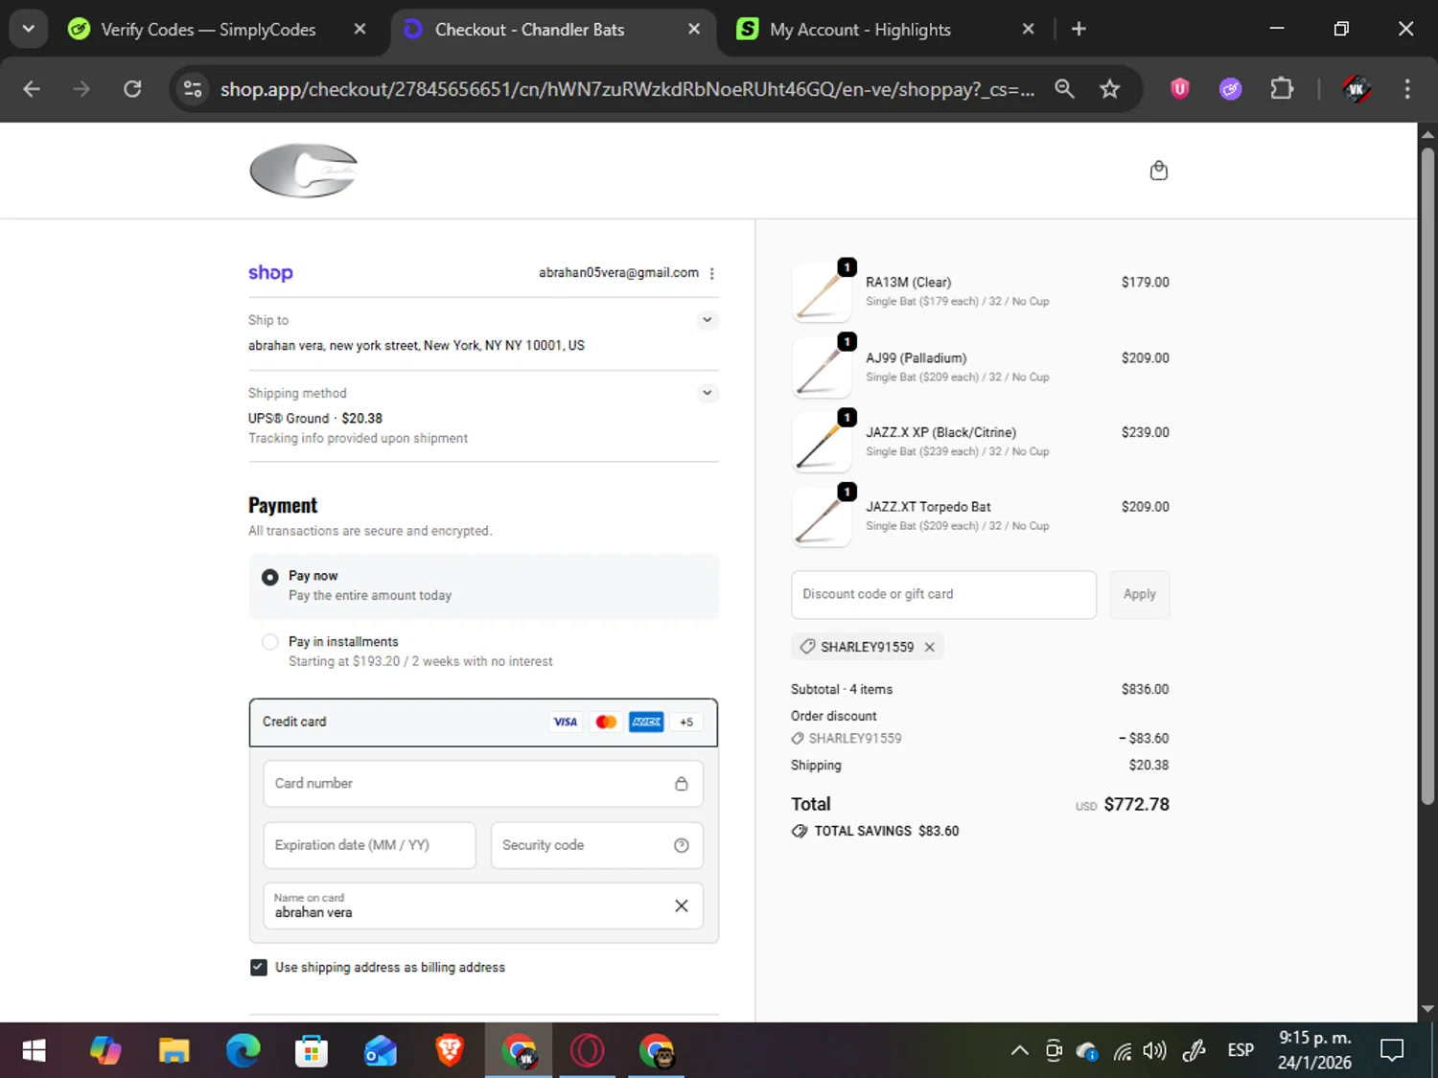Click the Visa card icon
Screen dimensions: 1438x1078
pyautogui.click(x=566, y=722)
